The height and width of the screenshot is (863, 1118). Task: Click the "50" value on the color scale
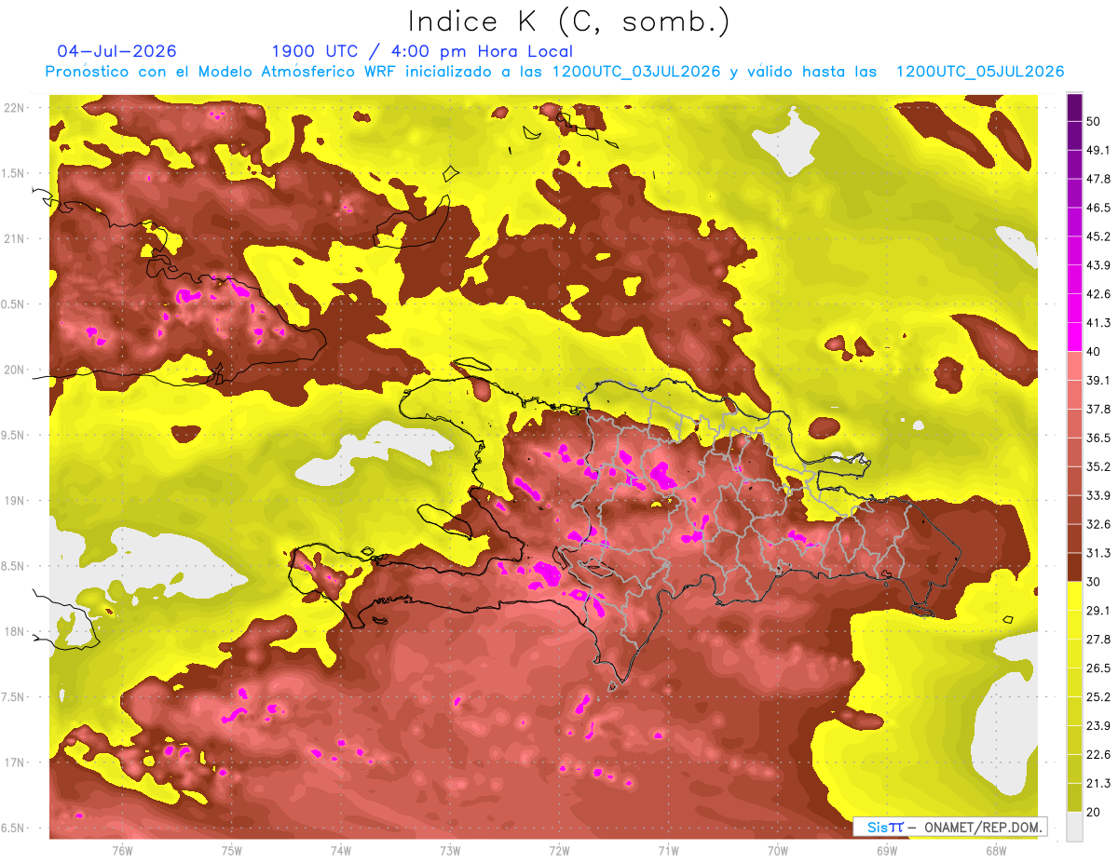click(1094, 121)
